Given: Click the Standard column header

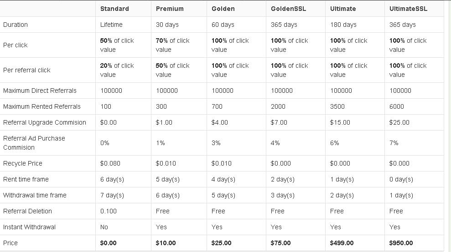Looking at the screenshot, I should 114,9.
